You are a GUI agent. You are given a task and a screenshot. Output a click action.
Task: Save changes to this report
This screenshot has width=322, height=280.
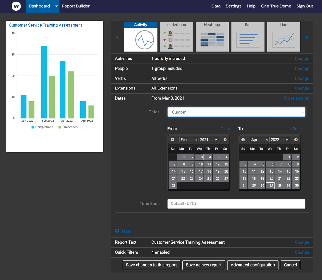[151, 265]
